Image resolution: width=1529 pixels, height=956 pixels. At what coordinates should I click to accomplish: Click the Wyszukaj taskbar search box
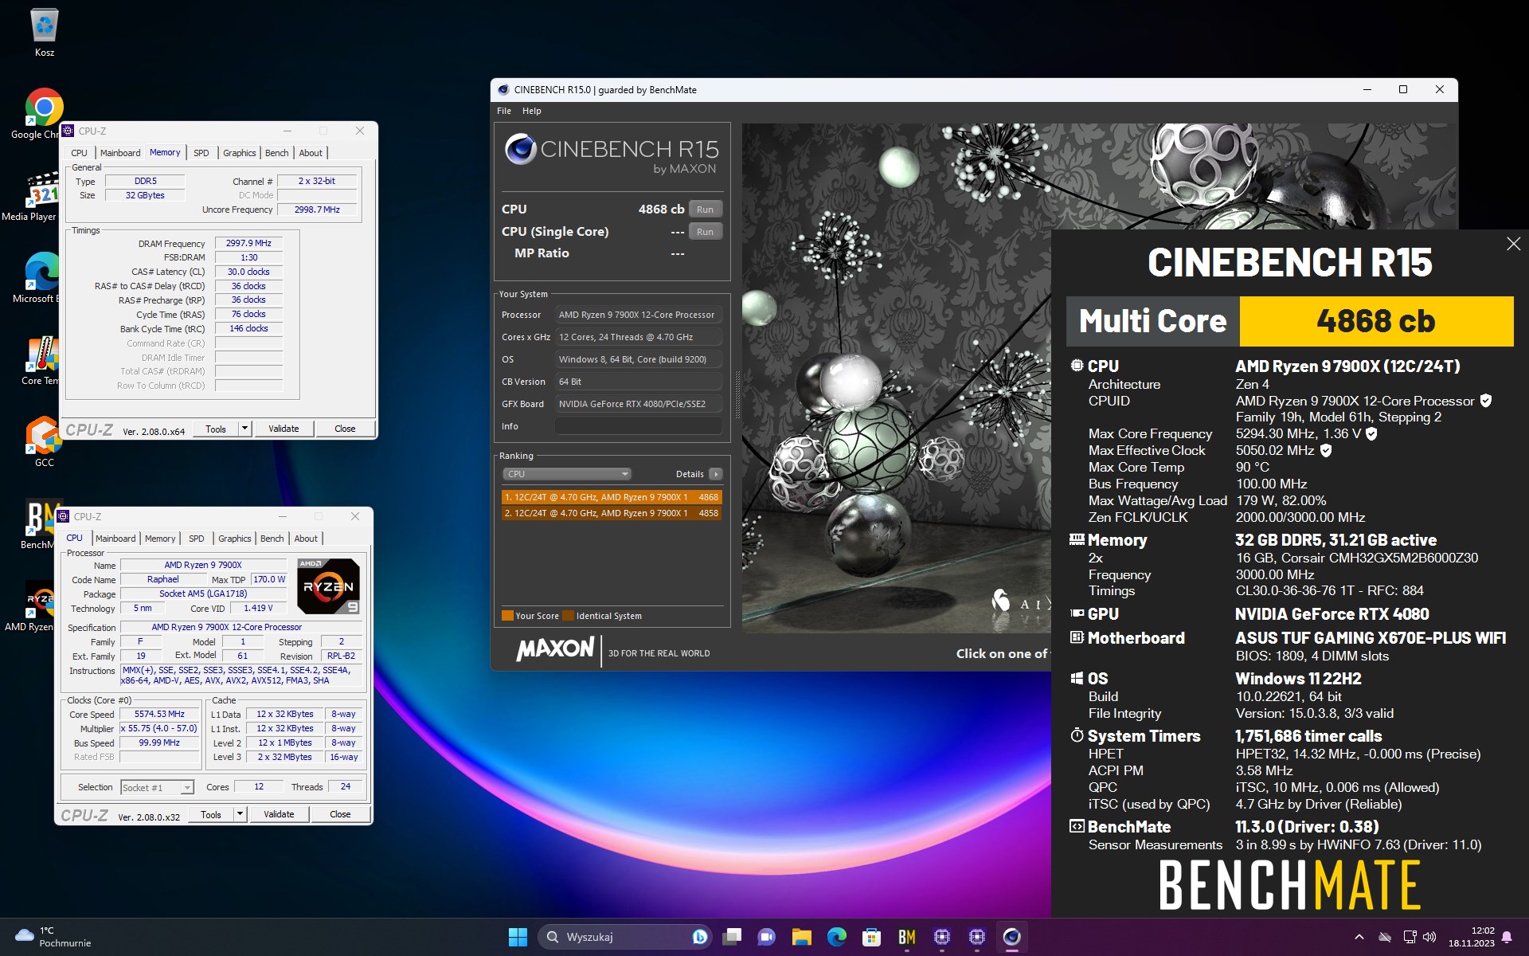click(624, 937)
